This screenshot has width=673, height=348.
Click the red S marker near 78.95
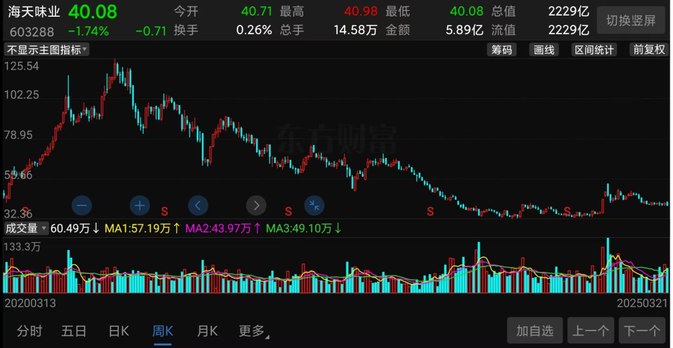point(165,98)
